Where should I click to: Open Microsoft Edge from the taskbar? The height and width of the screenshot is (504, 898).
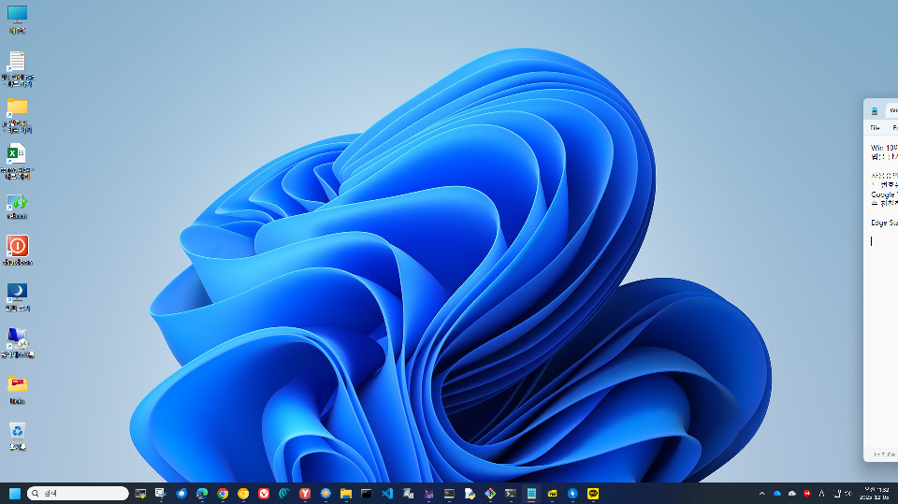[x=202, y=493]
